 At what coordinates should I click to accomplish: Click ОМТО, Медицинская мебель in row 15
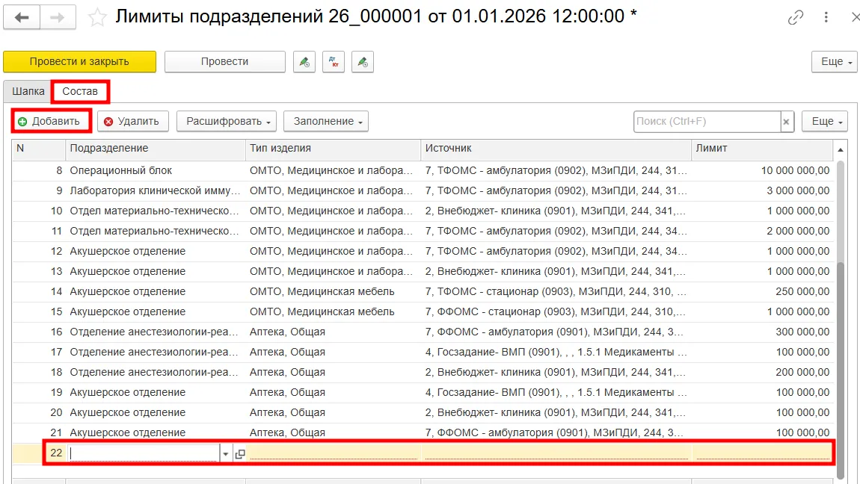(x=333, y=312)
